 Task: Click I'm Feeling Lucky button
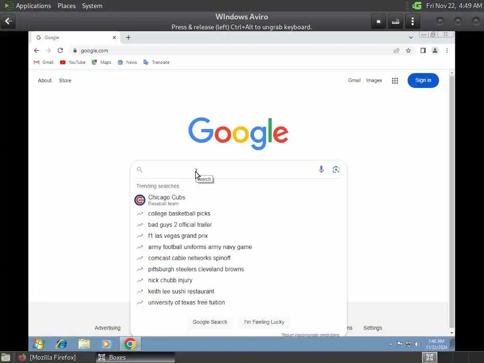point(264,322)
